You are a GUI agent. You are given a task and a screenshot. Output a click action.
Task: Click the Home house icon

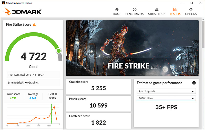point(117,9)
